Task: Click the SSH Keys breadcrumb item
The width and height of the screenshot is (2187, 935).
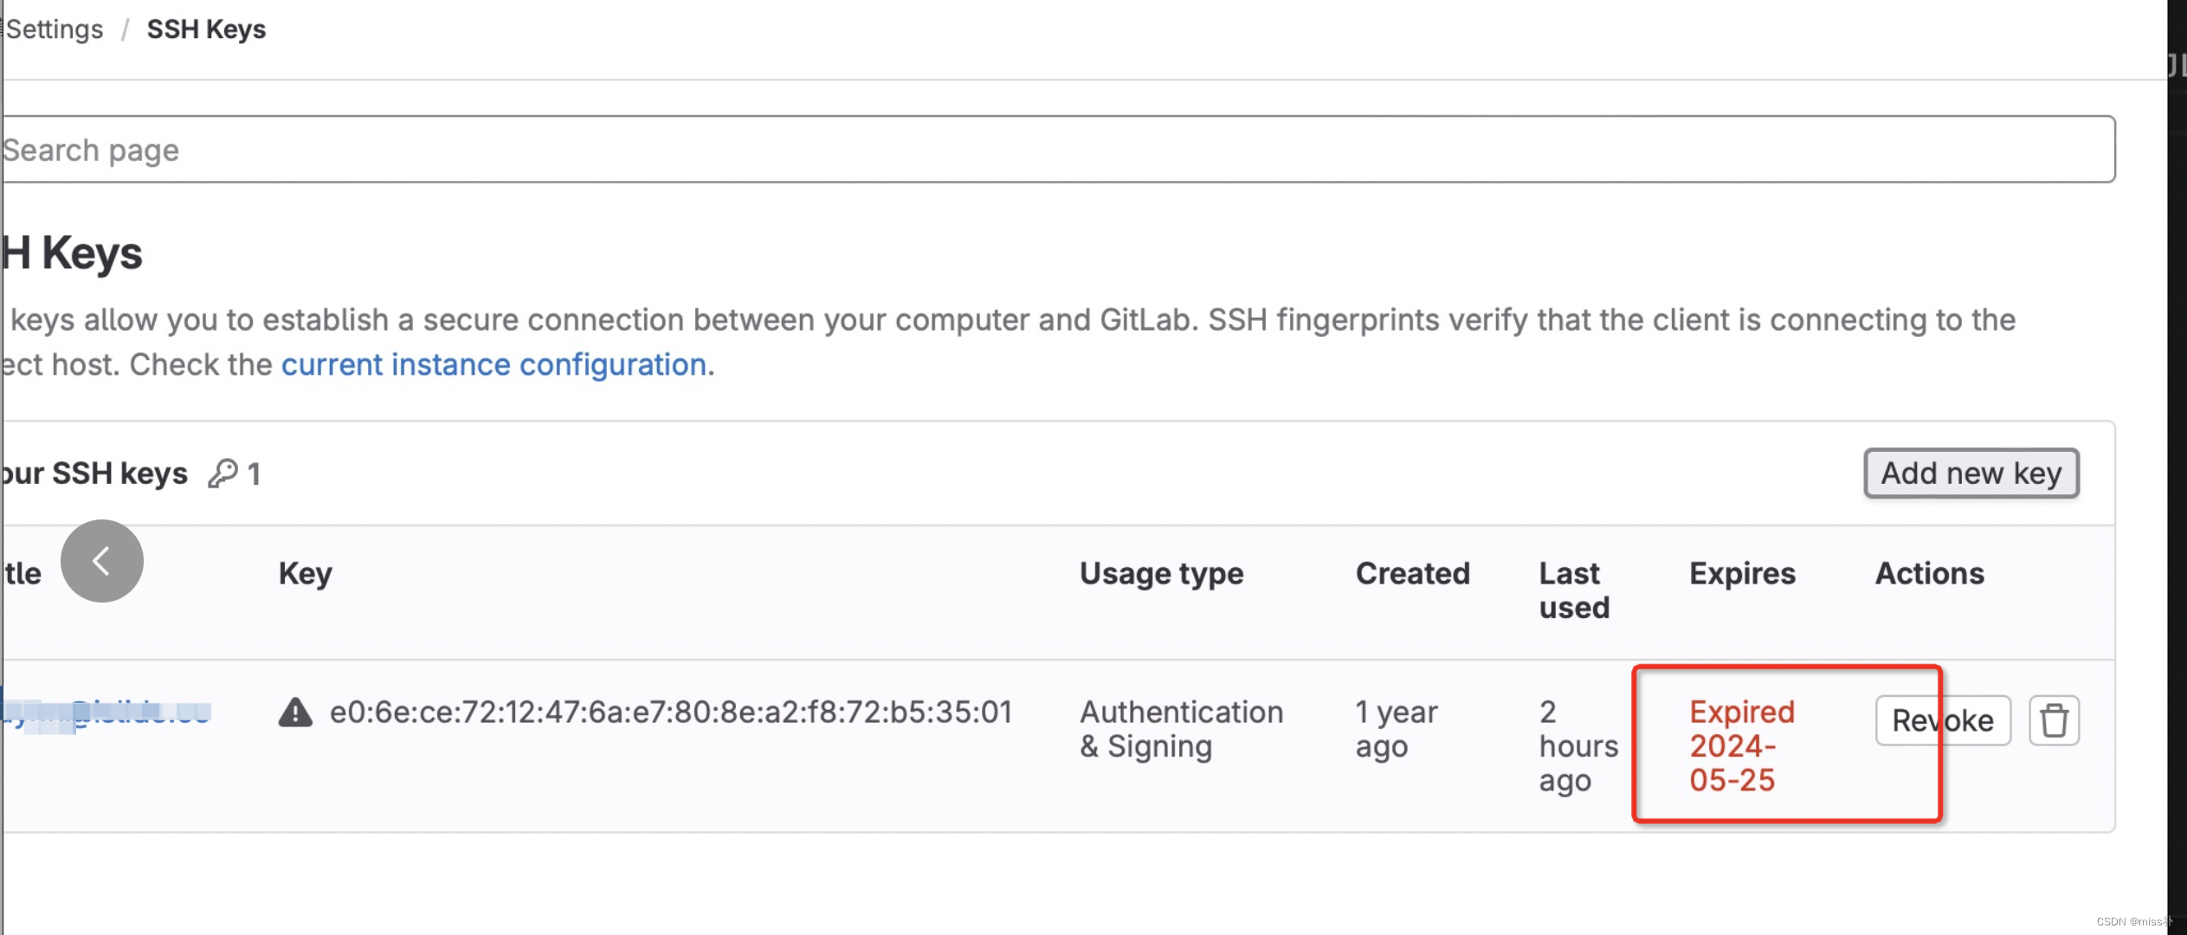Action: [206, 29]
